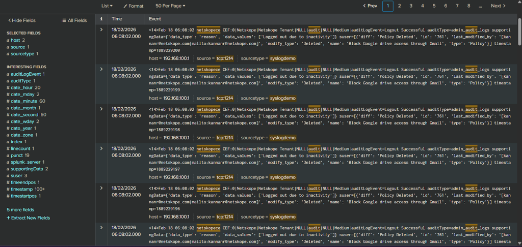Open the List view dropdown
522x247 pixels.
(107, 6)
